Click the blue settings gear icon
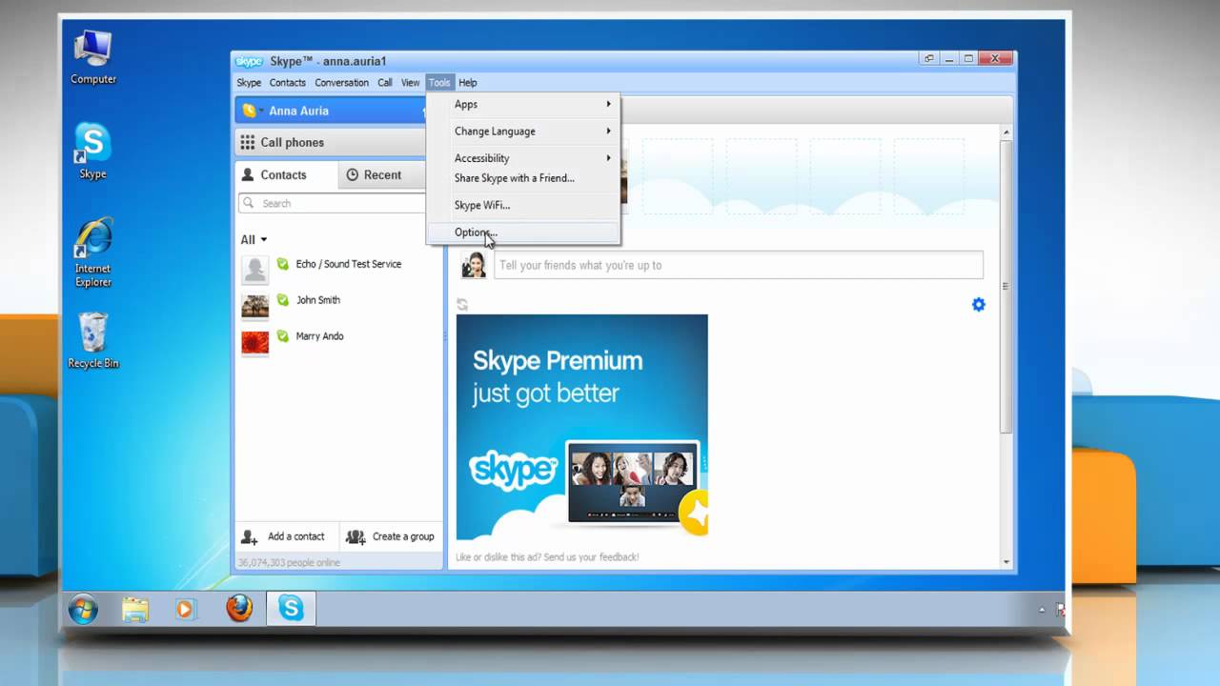Viewport: 1220px width, 686px height. tap(978, 305)
